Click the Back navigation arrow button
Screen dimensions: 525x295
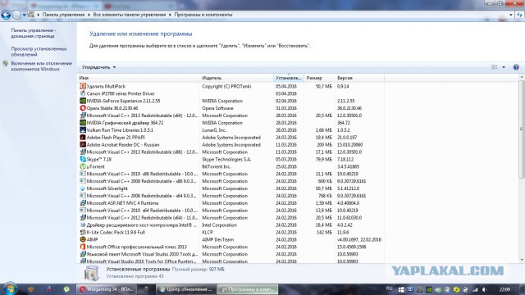(6, 15)
